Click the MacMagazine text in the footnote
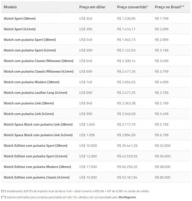The height and width of the screenshot is (201, 192). coord(127,197)
